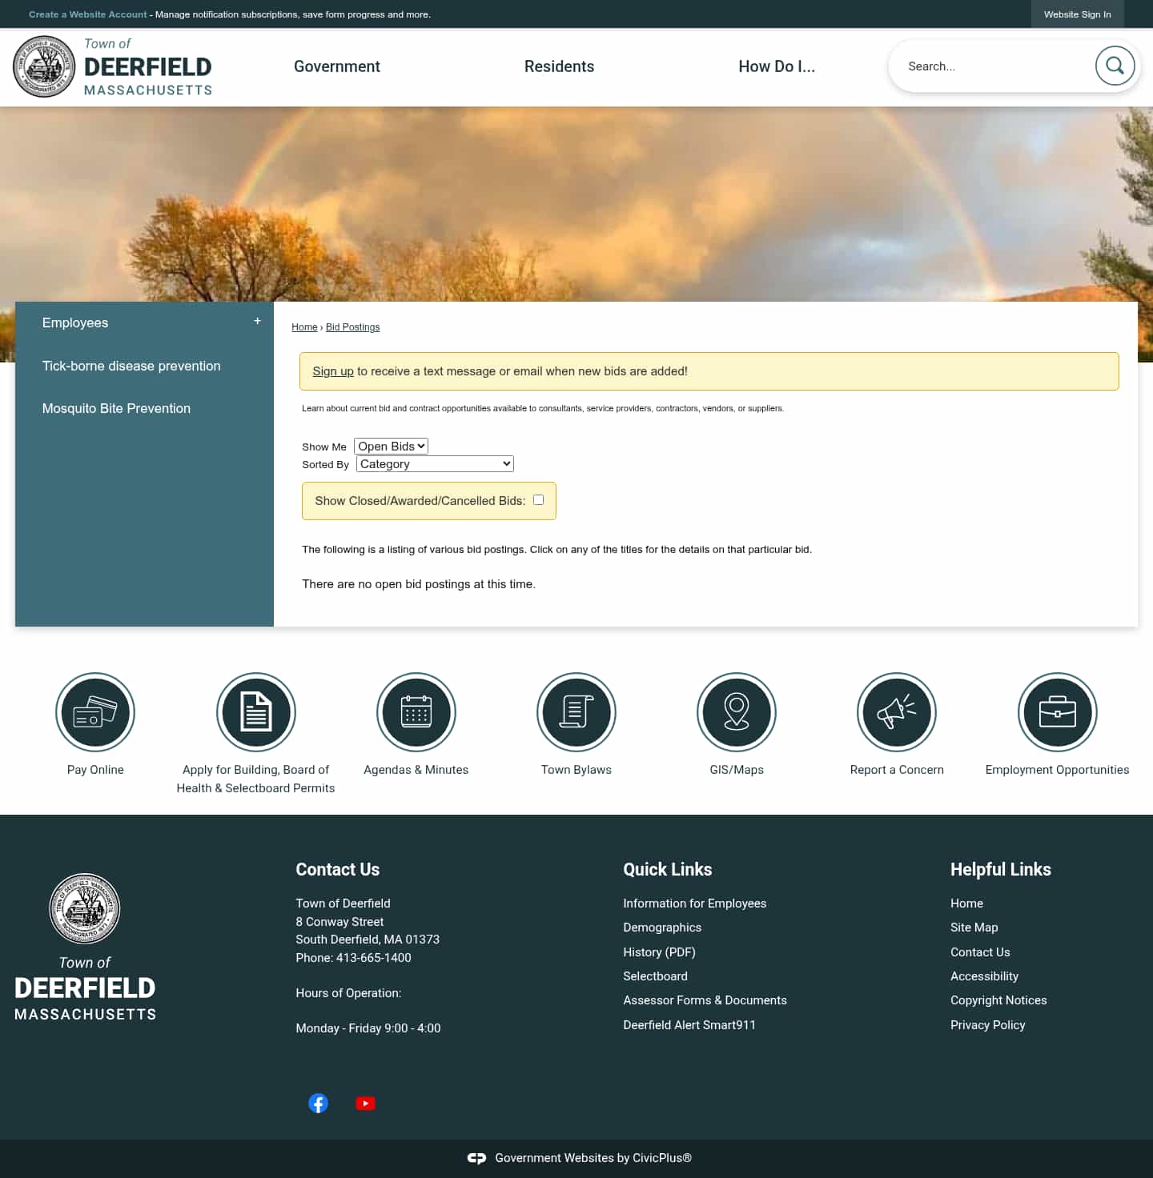Open the Report a Concern megaphone icon
The image size is (1153, 1178).
pyautogui.click(x=897, y=712)
